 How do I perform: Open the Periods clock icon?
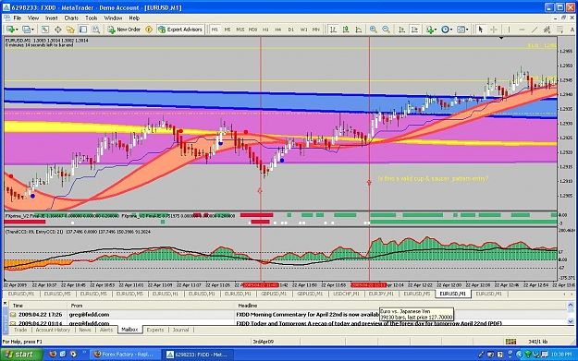[x=445, y=30]
